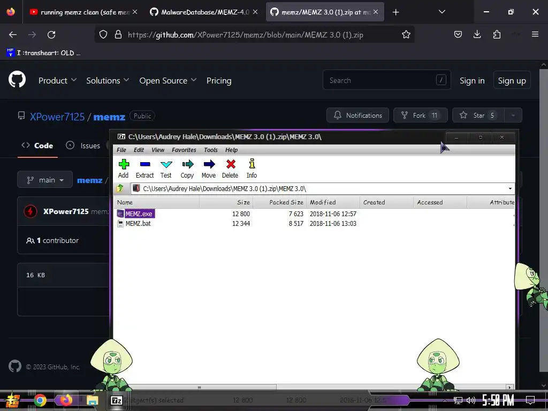Open the Firefox hamburger application menu
This screenshot has width=548, height=411.
coord(535,34)
